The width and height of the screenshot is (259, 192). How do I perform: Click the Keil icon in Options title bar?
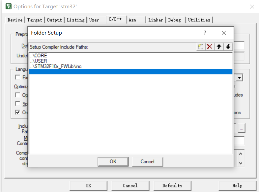point(9,6)
